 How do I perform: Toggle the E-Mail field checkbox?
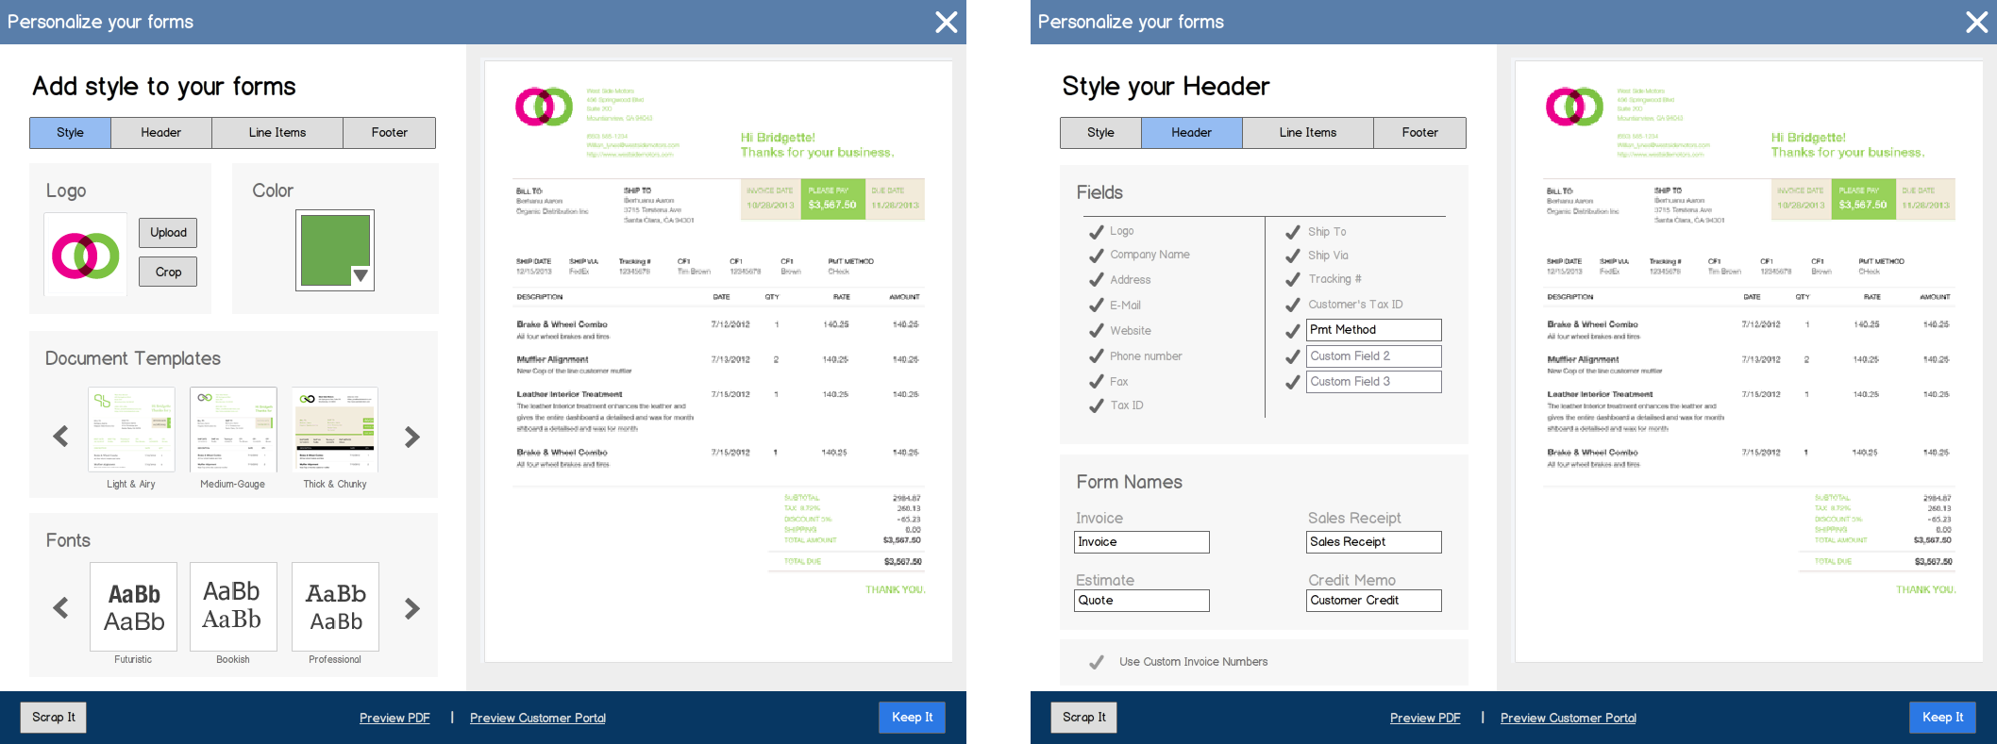click(1097, 305)
